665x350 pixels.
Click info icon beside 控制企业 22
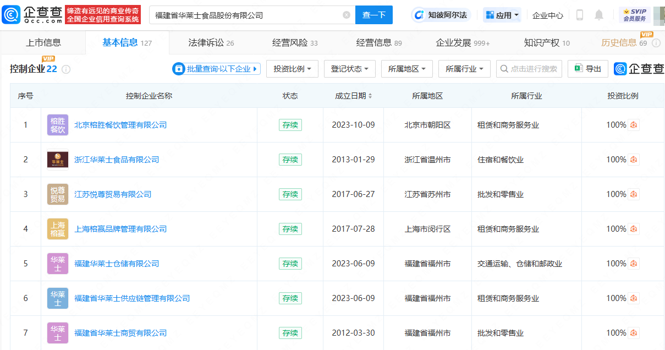coord(66,69)
